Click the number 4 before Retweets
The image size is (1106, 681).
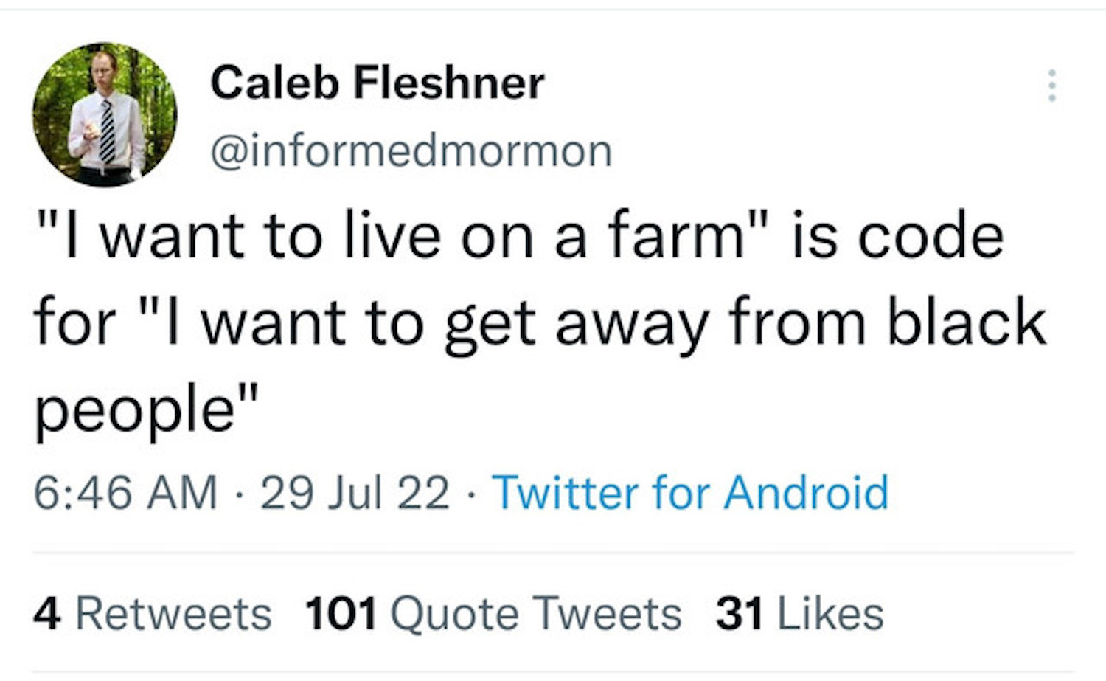[x=46, y=614]
